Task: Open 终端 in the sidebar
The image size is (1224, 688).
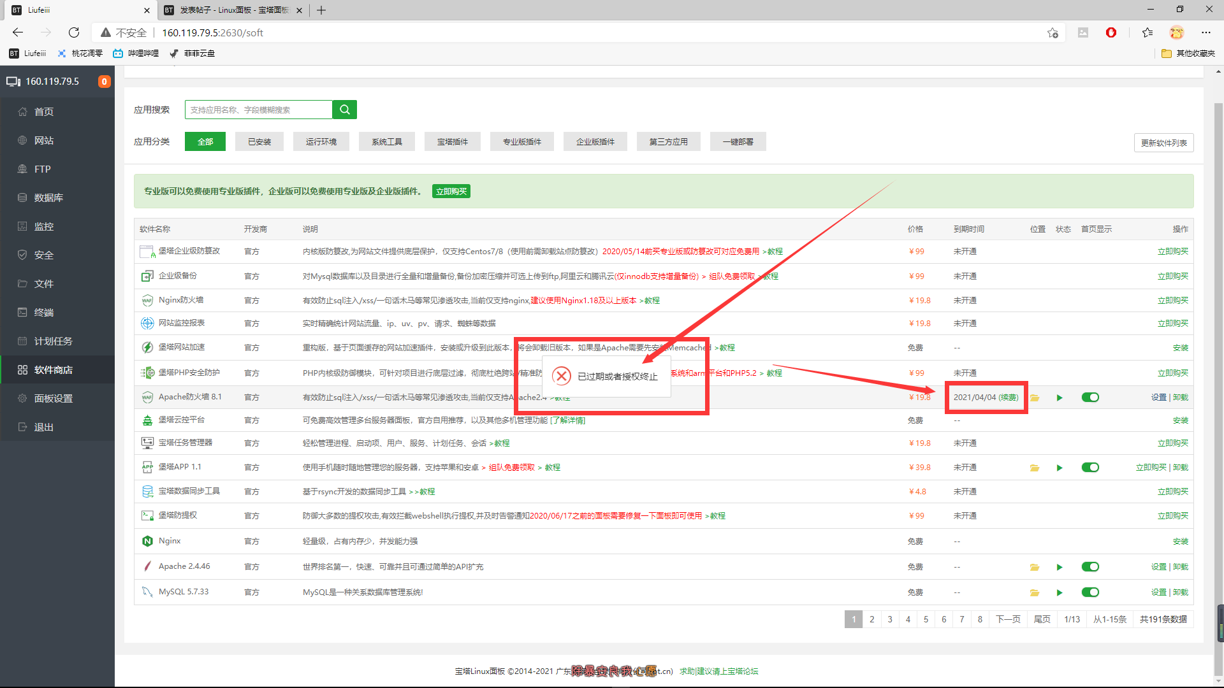Action: (57, 312)
